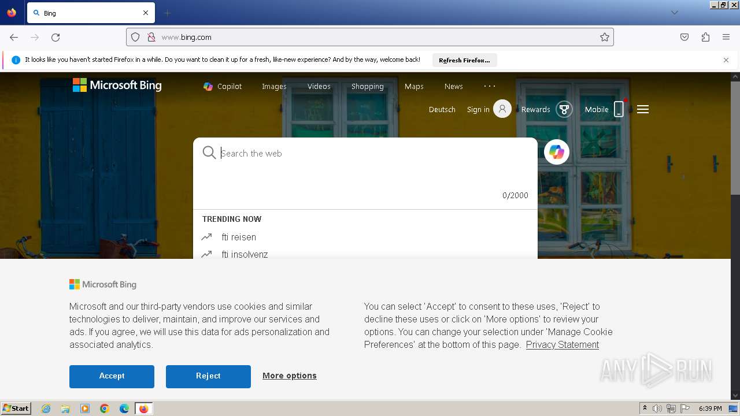The width and height of the screenshot is (740, 416).
Task: Bookmark this page with the star icon
Action: point(605,37)
